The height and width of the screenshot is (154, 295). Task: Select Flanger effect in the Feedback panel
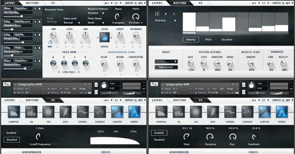click(247, 112)
